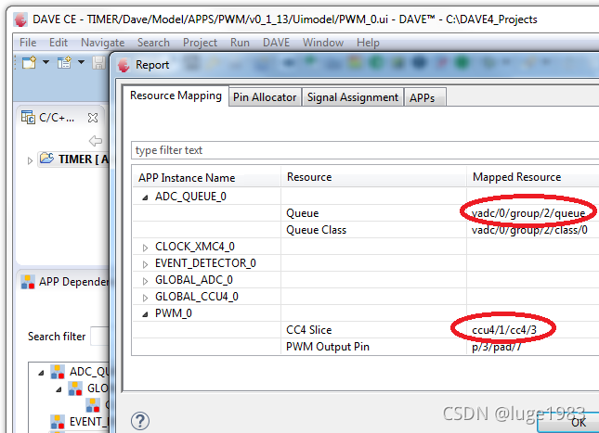Expand the GLOBAL_CCU4_0 tree node

145,298
